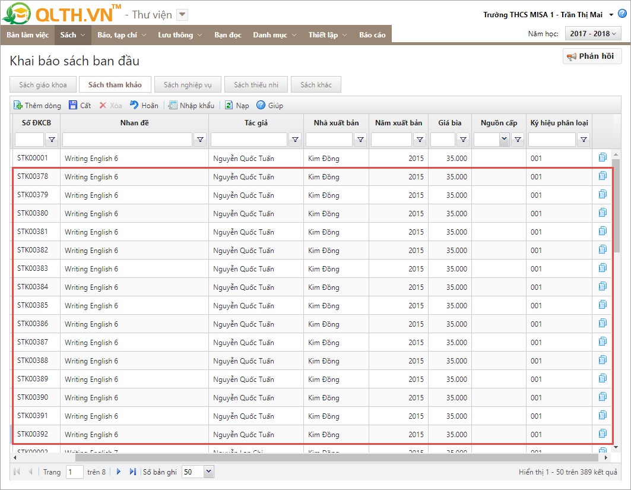
Task: Click the Hoãn undo icon
Action: click(x=134, y=105)
